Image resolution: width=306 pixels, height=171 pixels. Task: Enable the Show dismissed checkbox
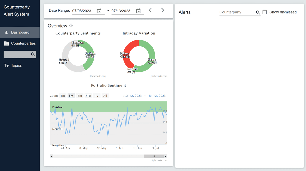coord(265,12)
